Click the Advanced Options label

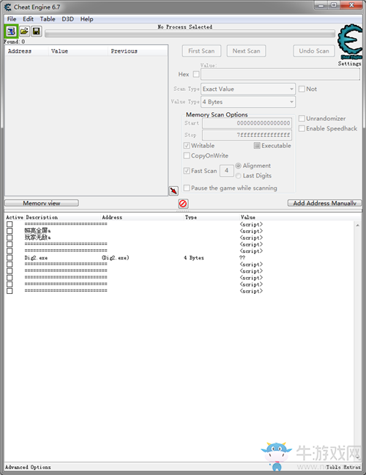click(x=28, y=467)
